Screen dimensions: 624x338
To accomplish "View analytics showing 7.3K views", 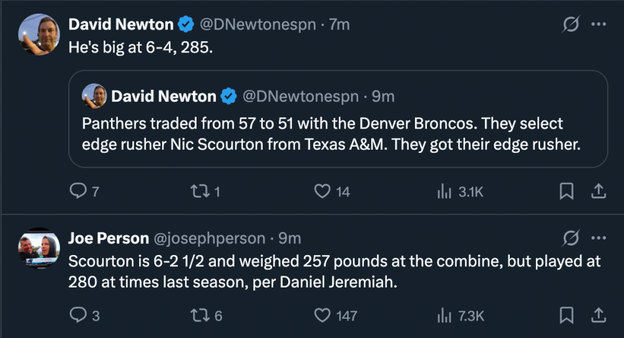I will point(444,316).
